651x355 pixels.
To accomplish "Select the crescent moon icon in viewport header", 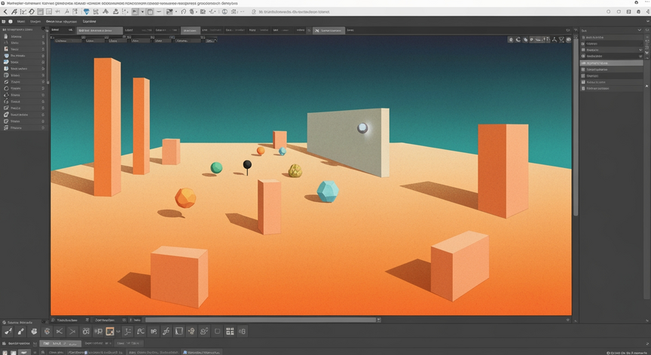I will click(x=518, y=39).
